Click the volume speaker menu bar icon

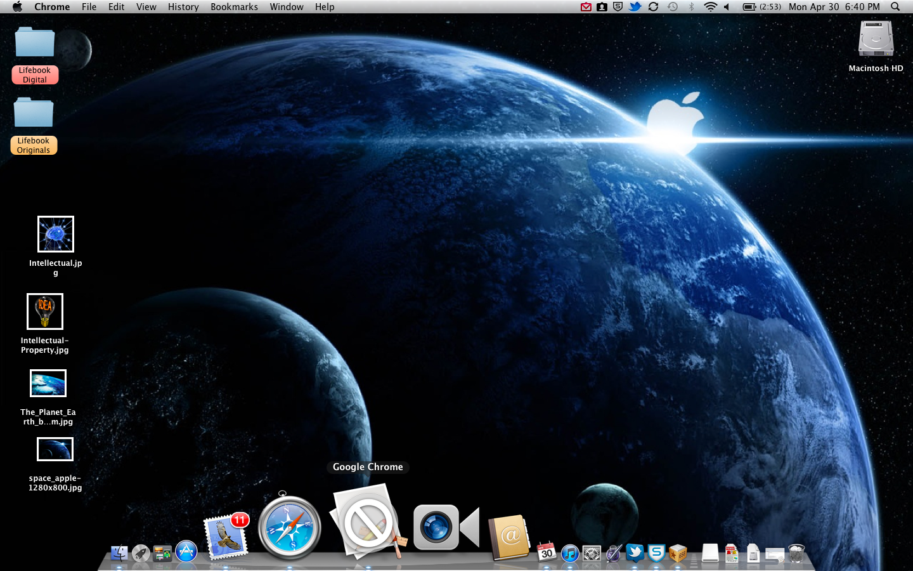tap(727, 7)
